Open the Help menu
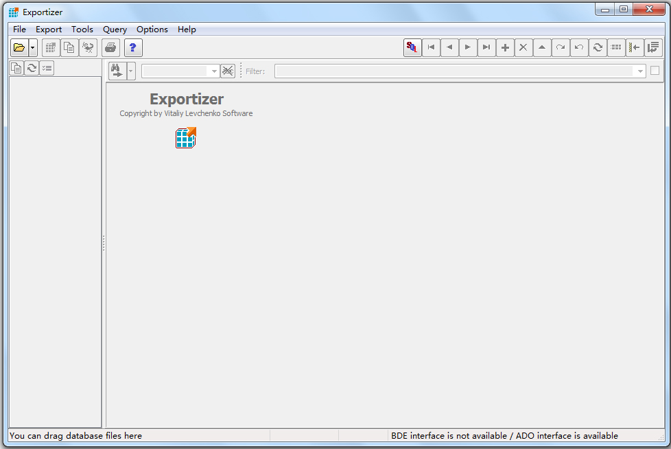671x449 pixels. [187, 29]
